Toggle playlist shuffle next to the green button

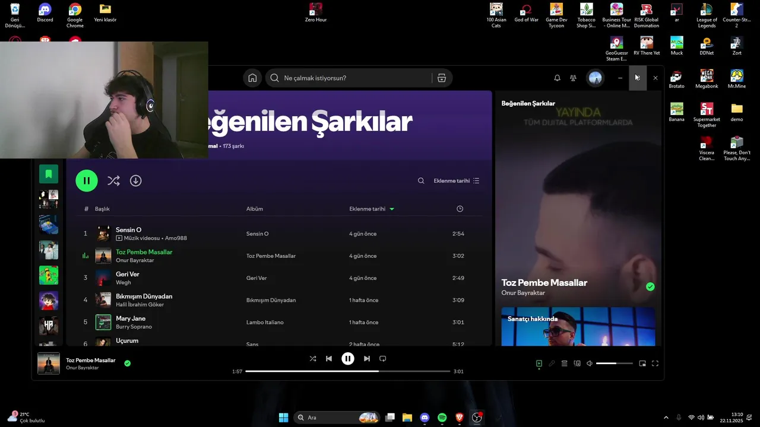pyautogui.click(x=113, y=181)
